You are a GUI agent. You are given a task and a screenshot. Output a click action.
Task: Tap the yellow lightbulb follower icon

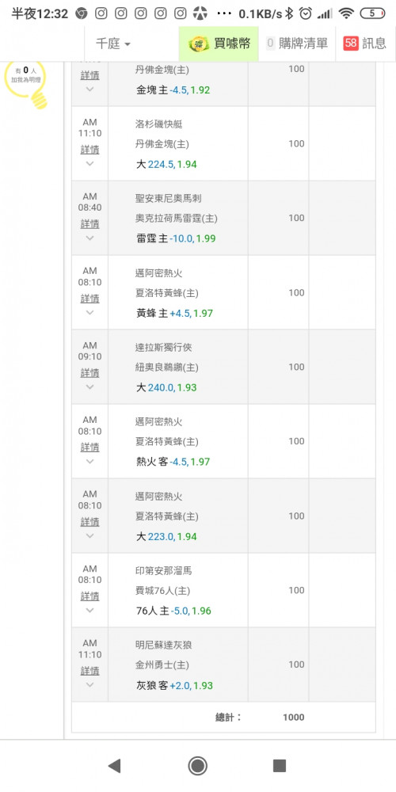tap(25, 84)
